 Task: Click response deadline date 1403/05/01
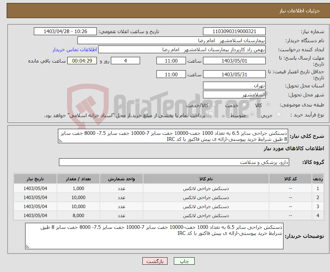pos(234,61)
